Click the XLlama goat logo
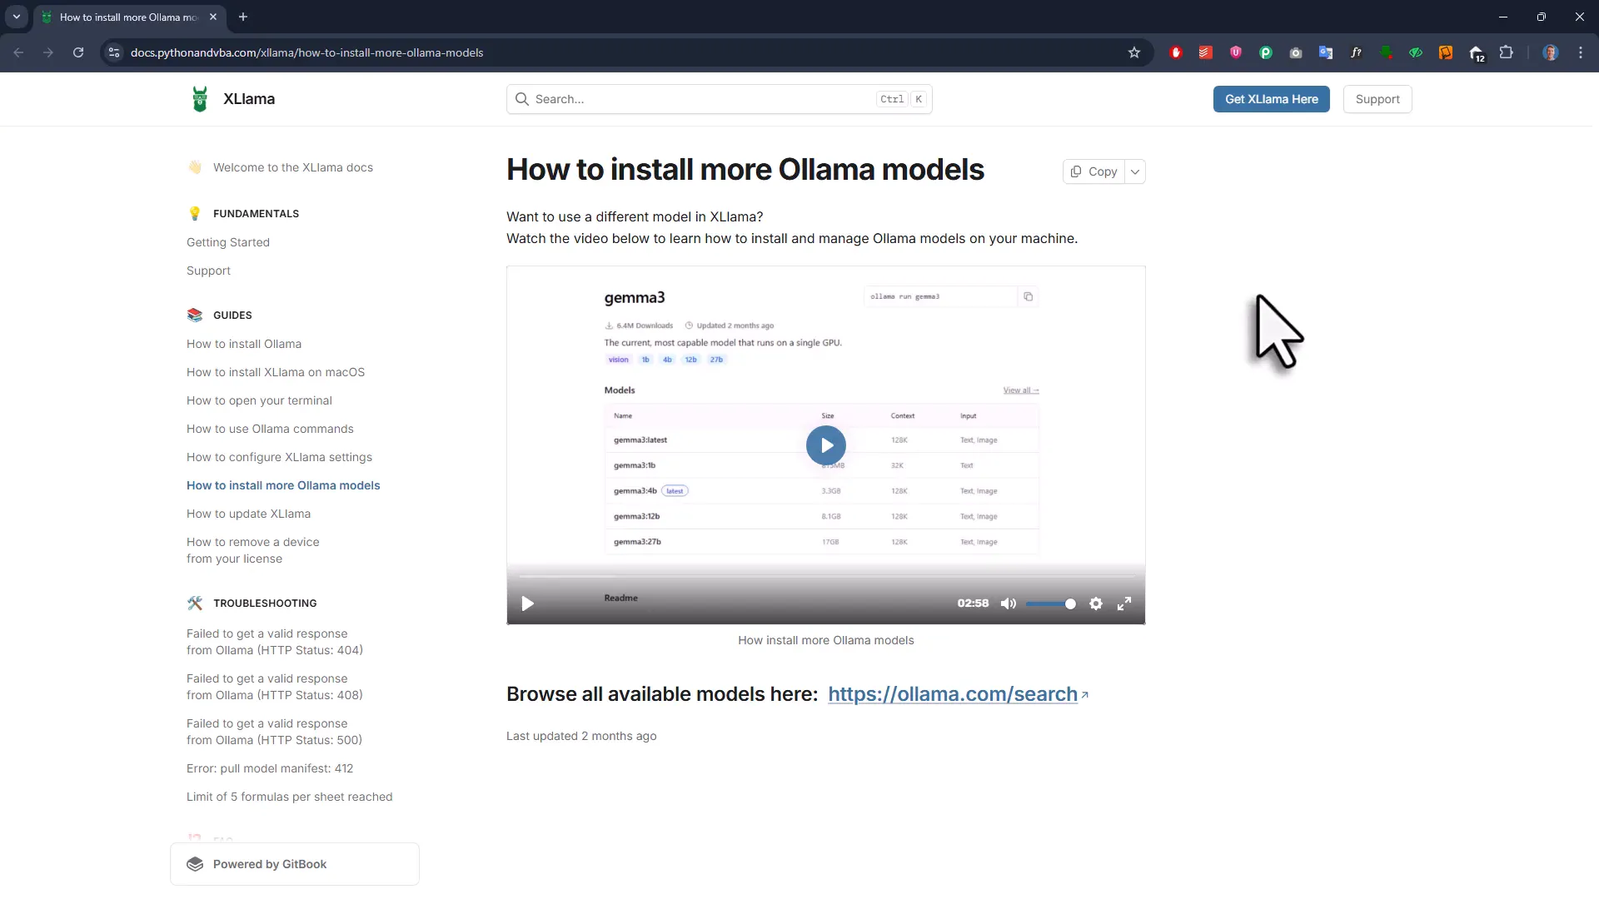This screenshot has width=1599, height=899. point(200,98)
